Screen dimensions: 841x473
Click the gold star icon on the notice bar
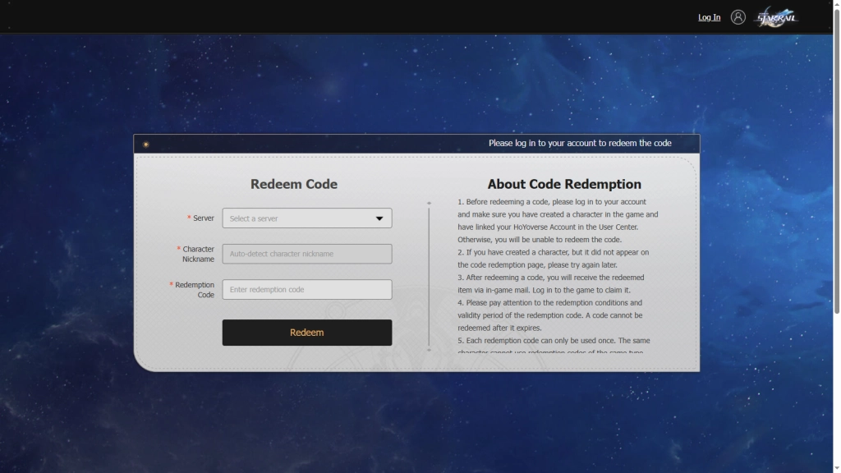pyautogui.click(x=146, y=145)
